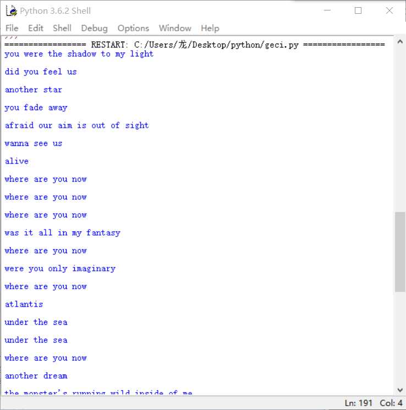Image resolution: width=406 pixels, height=410 pixels.
Task: Click line 'were you only imaginary'
Action: 60,269
